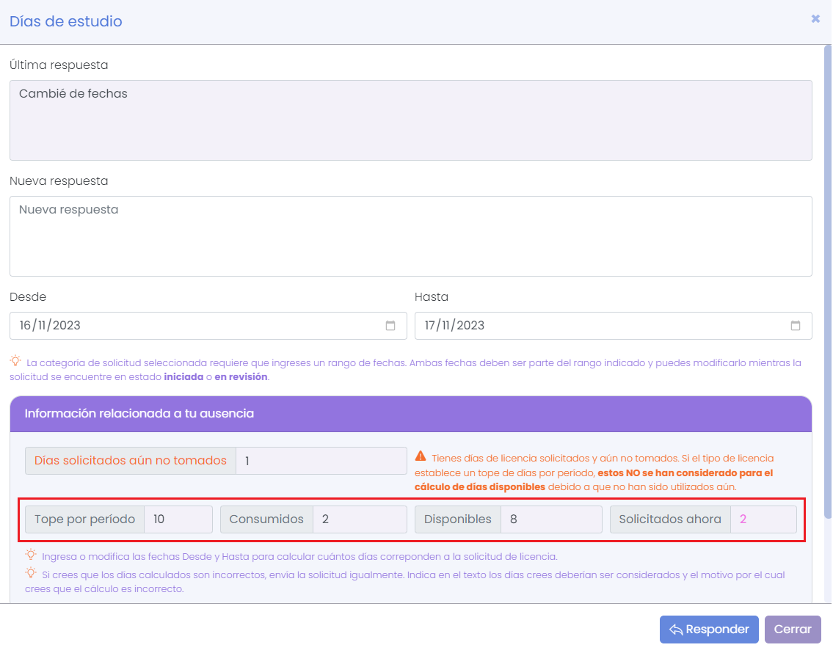Open the Hasta calendar picker icon
The image size is (833, 653).
tap(796, 326)
